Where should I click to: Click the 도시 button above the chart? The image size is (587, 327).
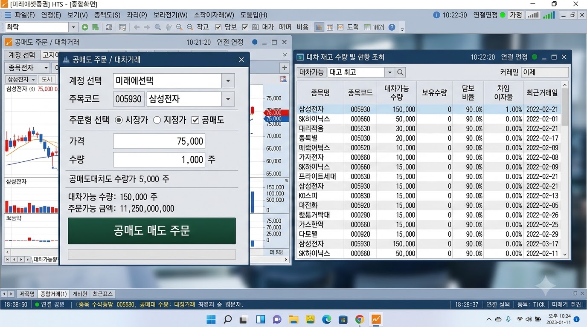pos(46,80)
